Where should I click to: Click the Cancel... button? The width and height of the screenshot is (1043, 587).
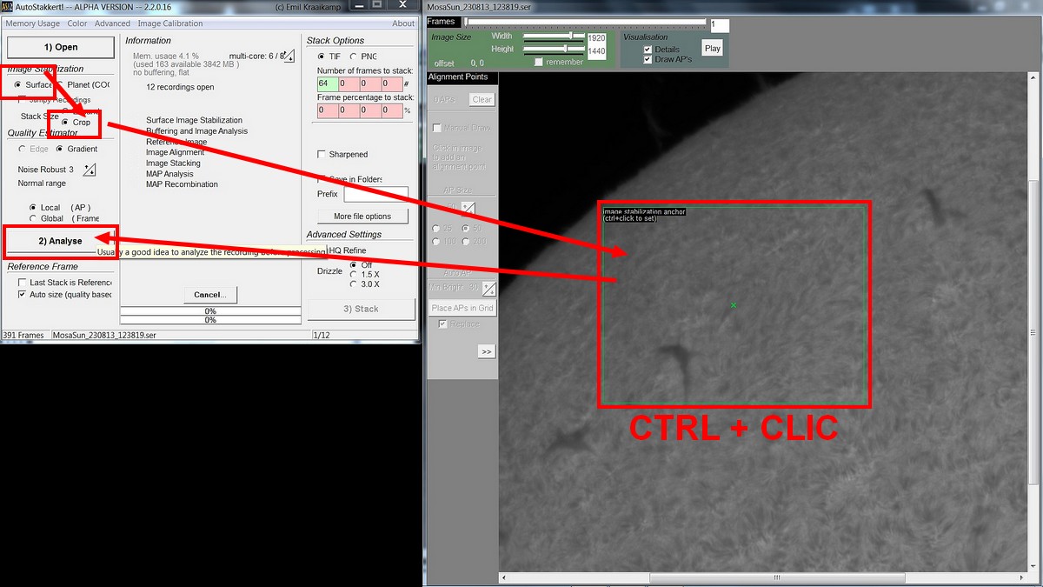point(210,295)
